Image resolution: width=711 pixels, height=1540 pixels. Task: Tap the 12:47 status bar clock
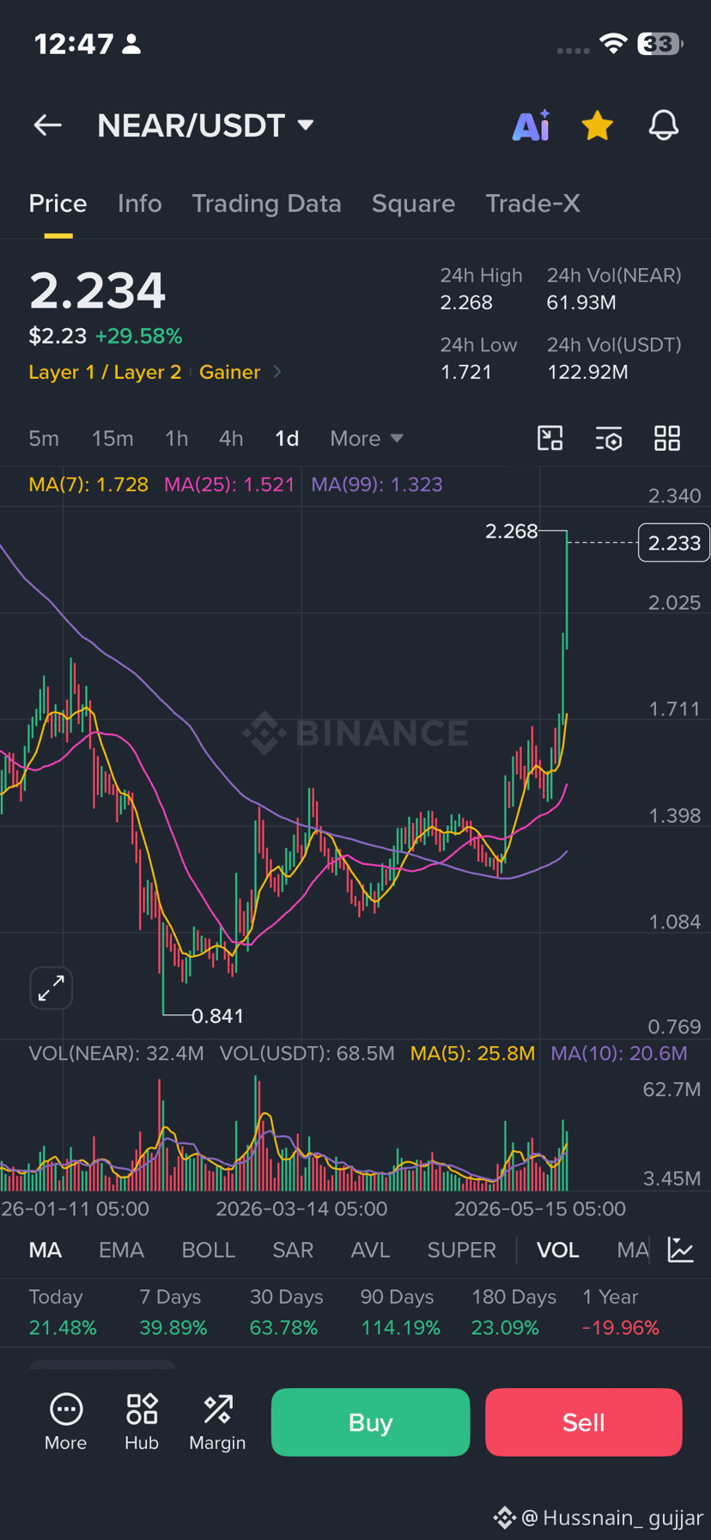point(74,45)
